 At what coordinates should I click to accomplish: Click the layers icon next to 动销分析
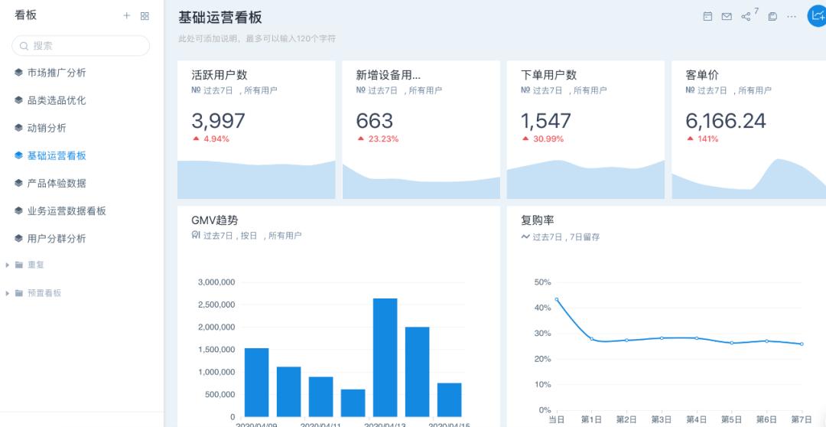point(18,128)
